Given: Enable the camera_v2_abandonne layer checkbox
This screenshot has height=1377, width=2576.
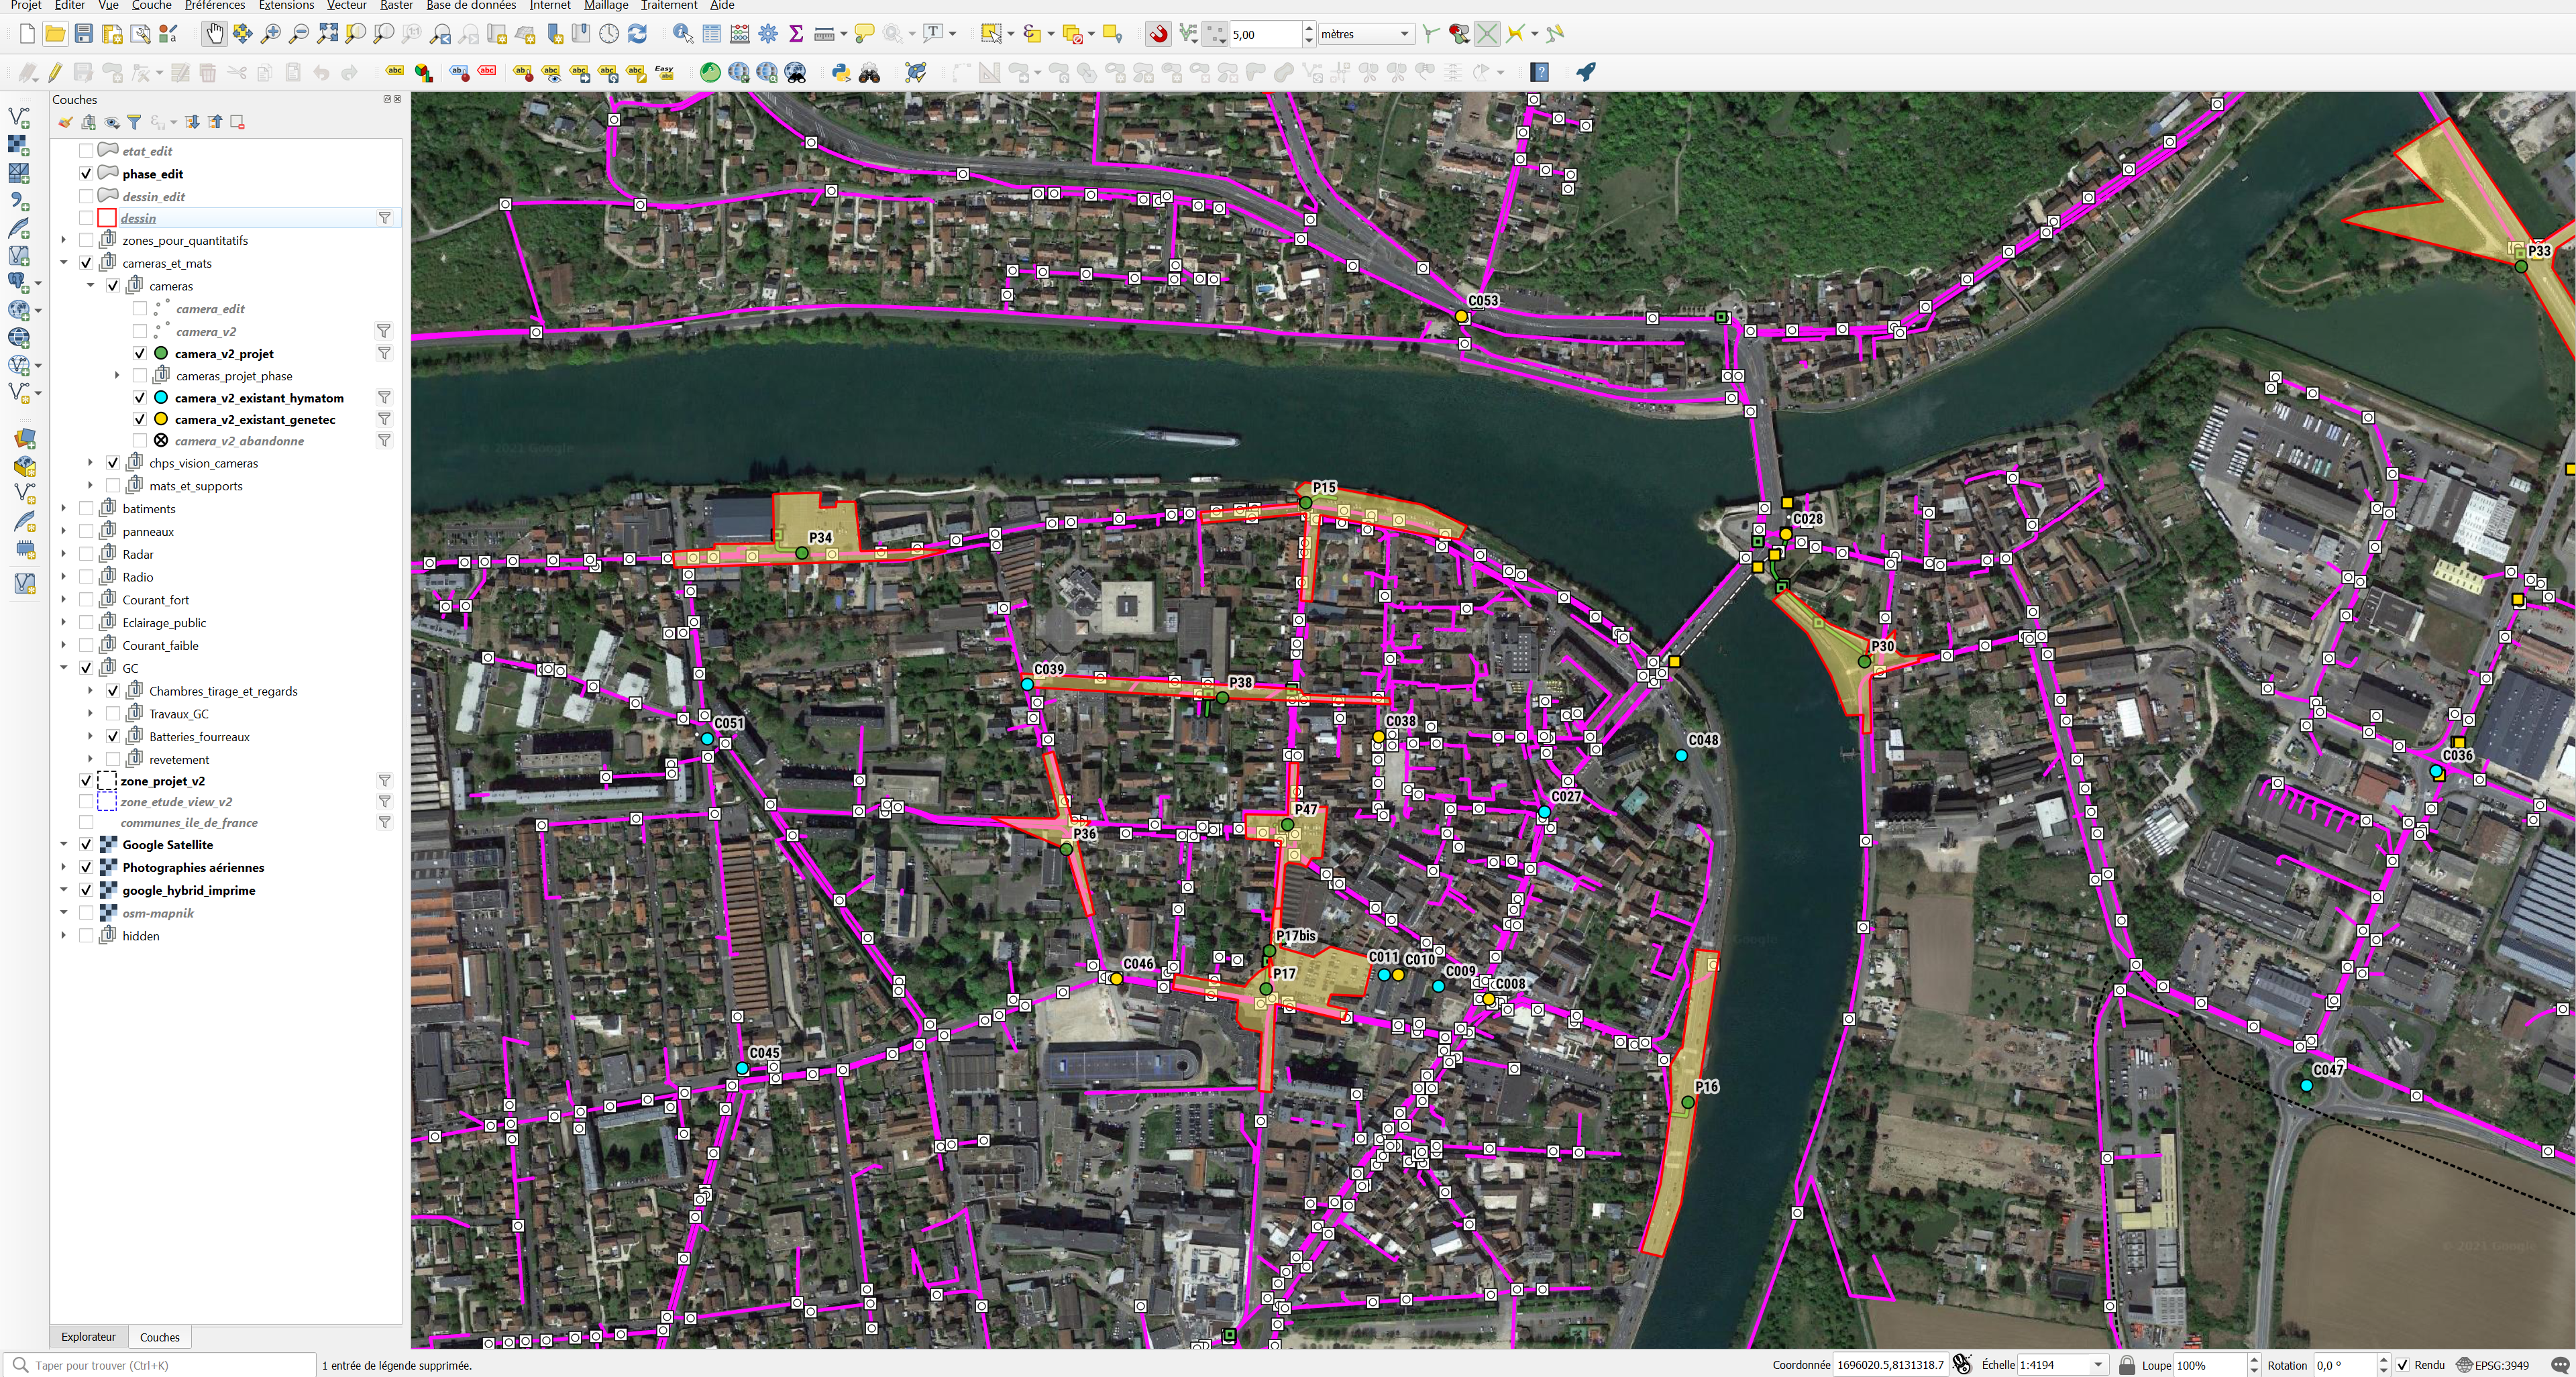Looking at the screenshot, I should (x=140, y=441).
